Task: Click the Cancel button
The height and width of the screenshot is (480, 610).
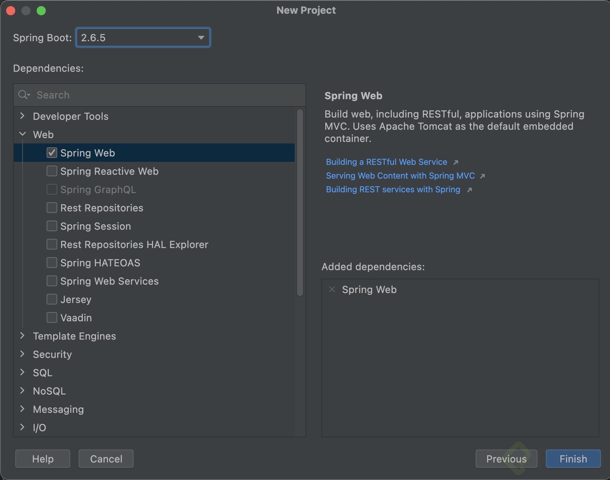Action: coord(106,459)
